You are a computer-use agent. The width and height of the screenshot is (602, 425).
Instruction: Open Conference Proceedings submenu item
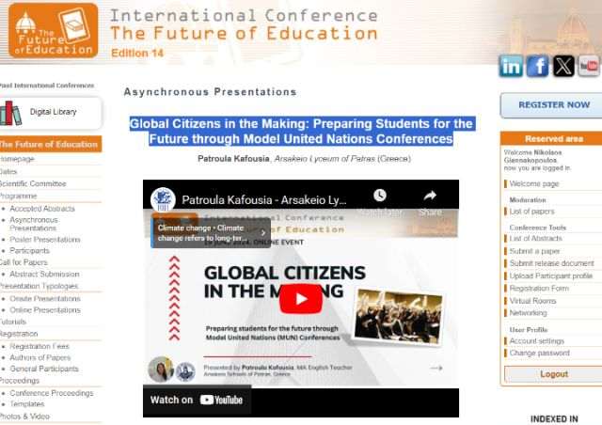coord(52,393)
